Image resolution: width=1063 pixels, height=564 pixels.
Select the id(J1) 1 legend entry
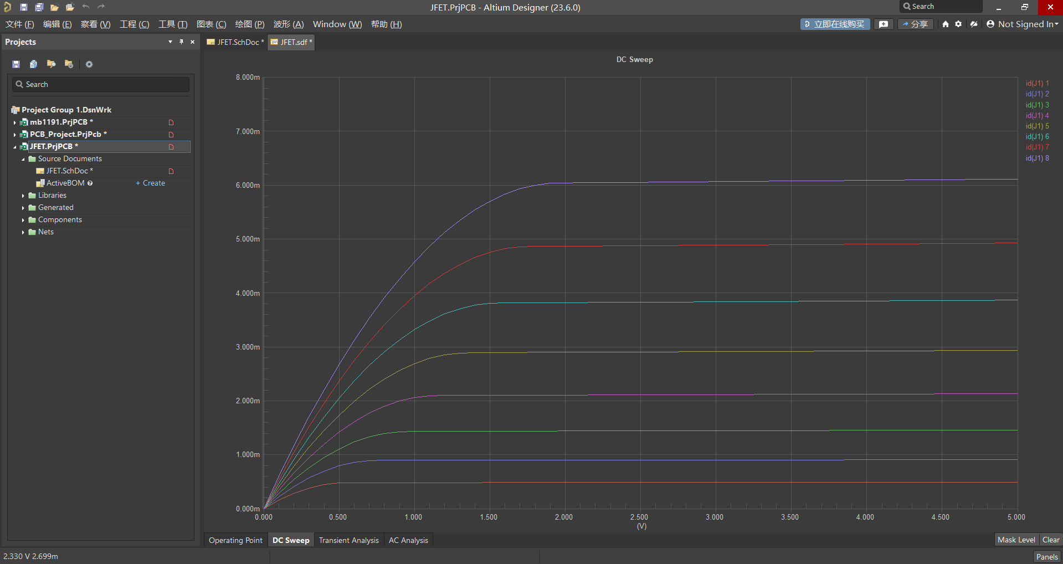[x=1036, y=84]
